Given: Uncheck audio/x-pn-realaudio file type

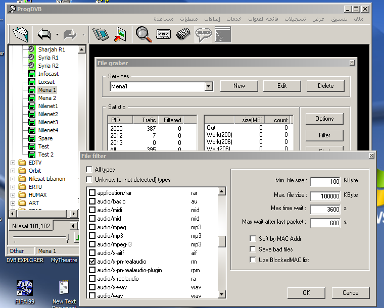Looking at the screenshot, I should pyautogui.click(x=92, y=262).
